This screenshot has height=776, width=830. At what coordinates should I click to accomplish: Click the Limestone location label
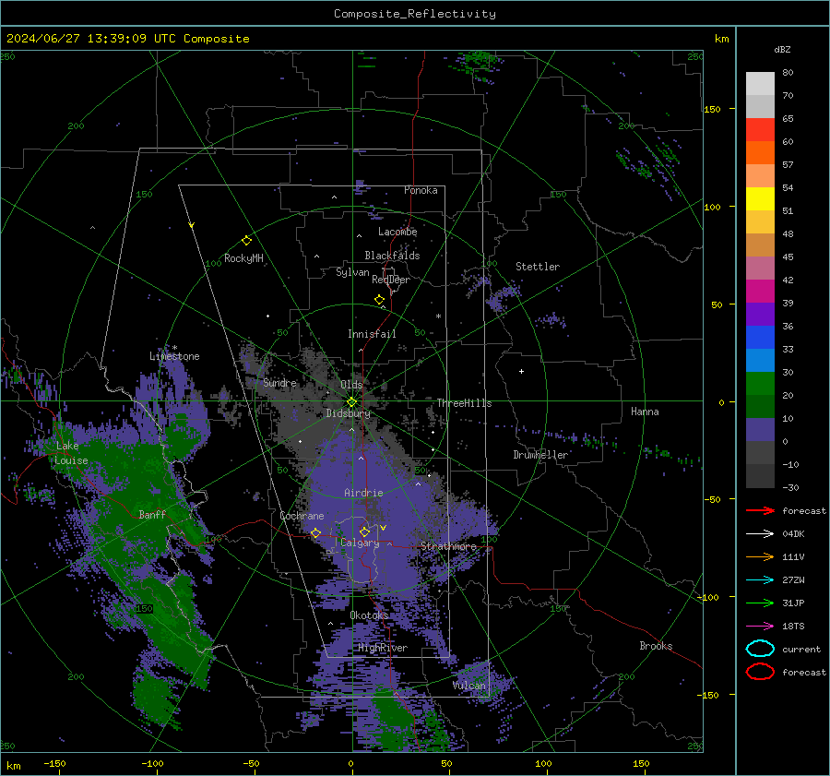pos(174,356)
